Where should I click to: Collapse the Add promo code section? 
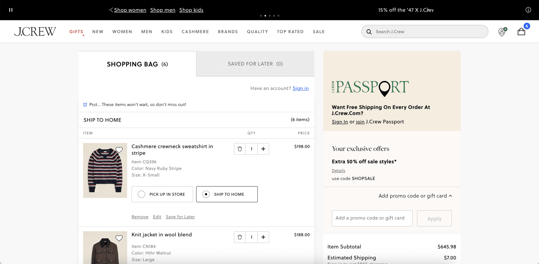point(415,196)
